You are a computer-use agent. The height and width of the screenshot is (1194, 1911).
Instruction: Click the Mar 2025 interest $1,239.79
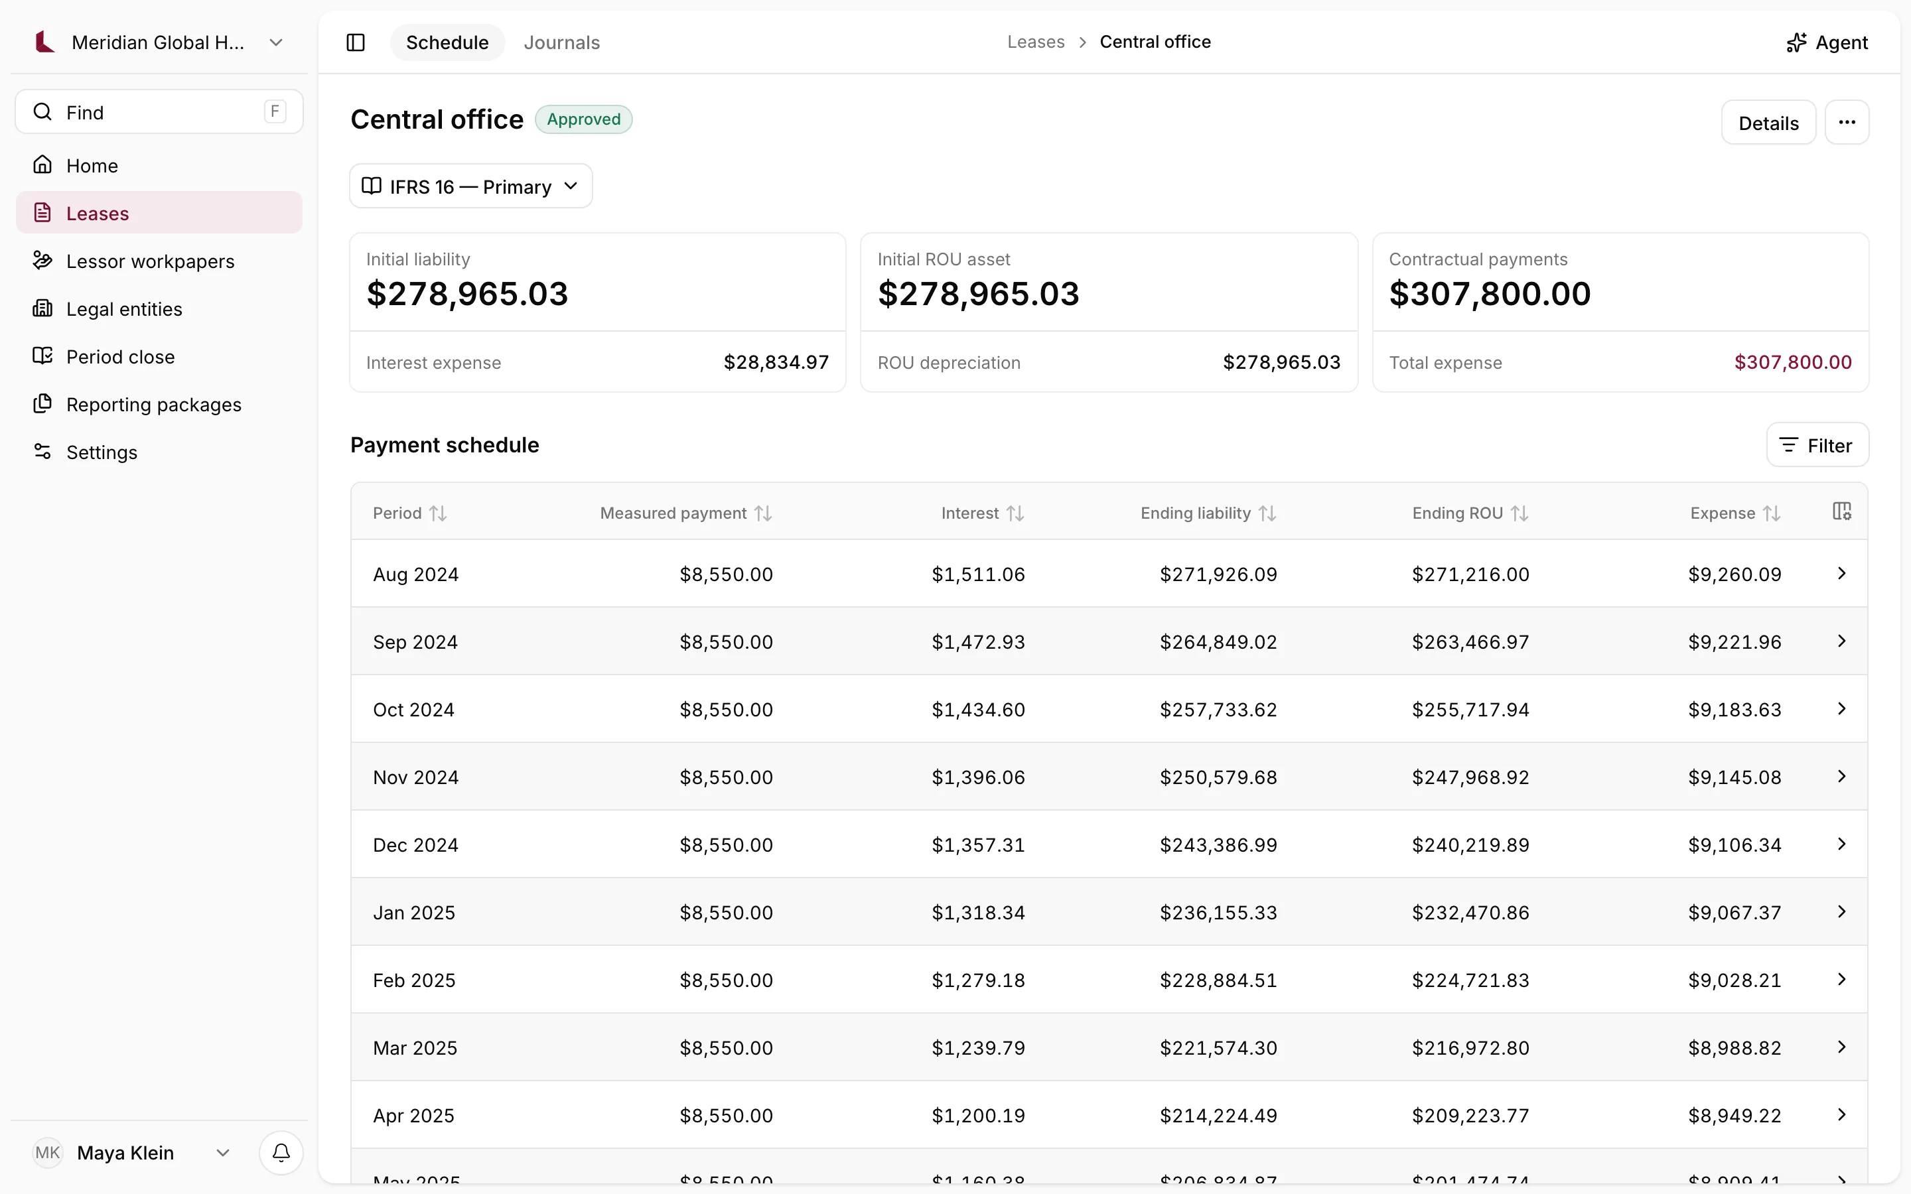pos(977,1048)
